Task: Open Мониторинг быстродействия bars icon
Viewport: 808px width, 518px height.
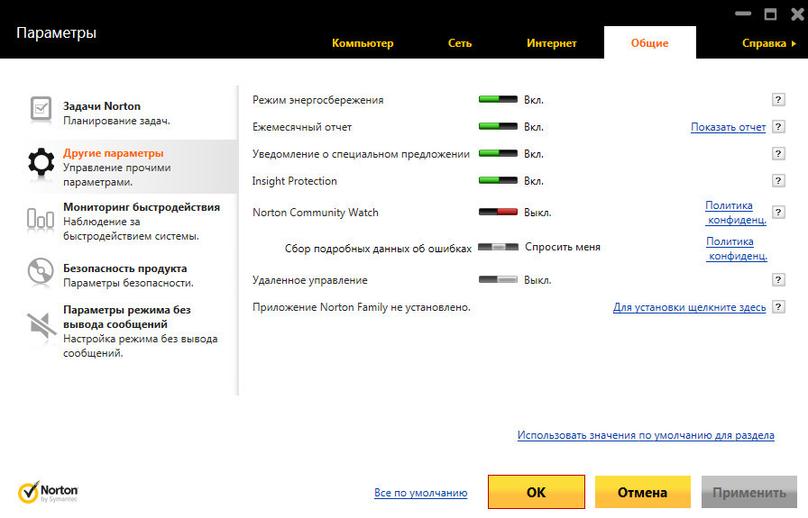Action: click(x=41, y=217)
